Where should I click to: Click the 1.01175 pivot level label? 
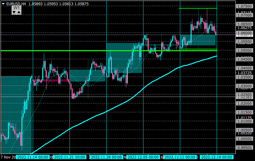pyautogui.click(x=245, y=118)
